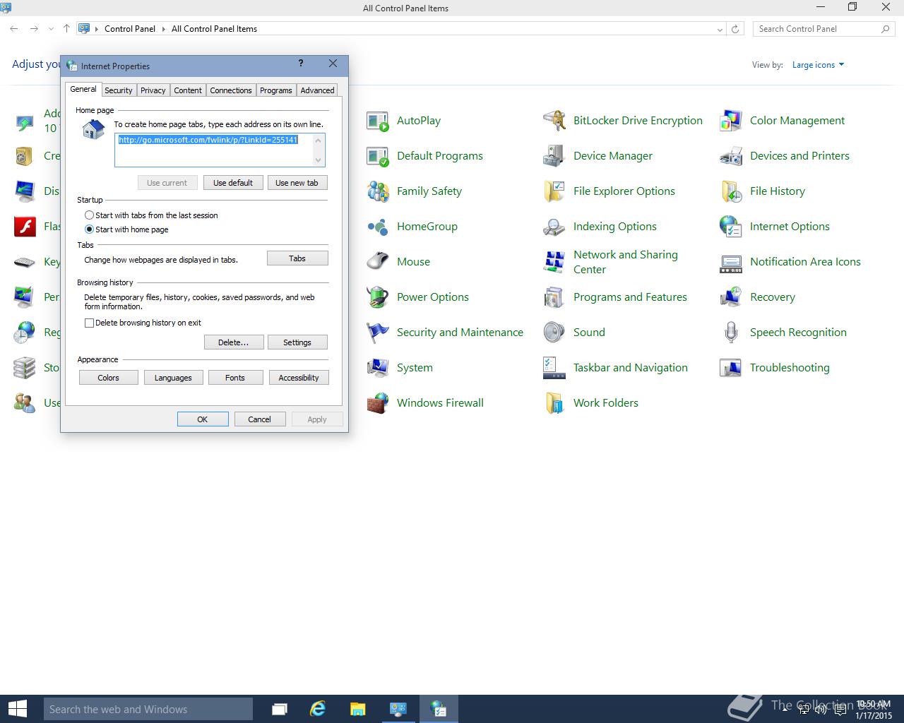
Task: Select Start with tabs from last session
Action: pos(89,215)
